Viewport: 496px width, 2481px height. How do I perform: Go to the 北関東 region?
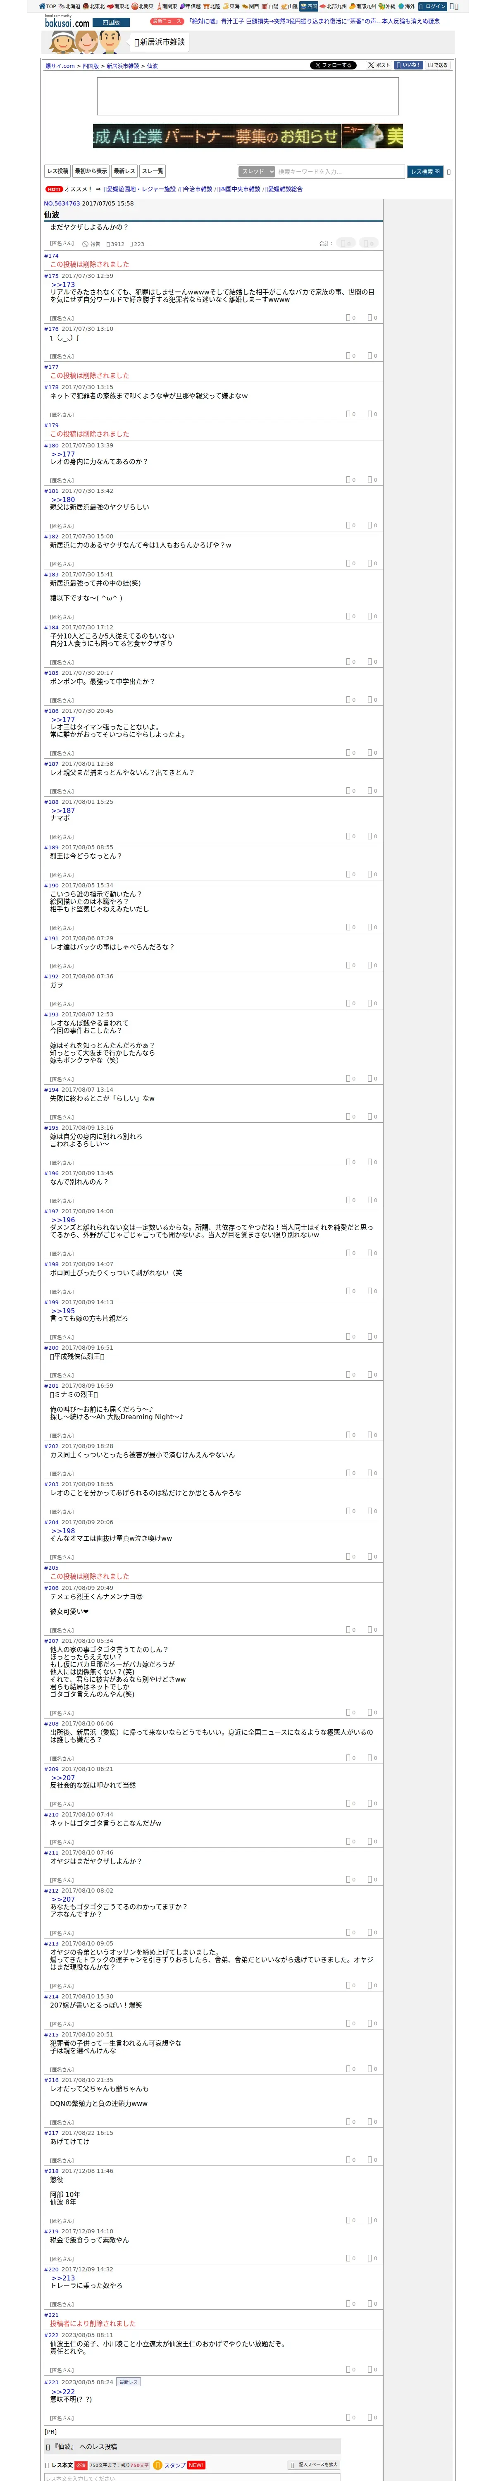(x=143, y=6)
